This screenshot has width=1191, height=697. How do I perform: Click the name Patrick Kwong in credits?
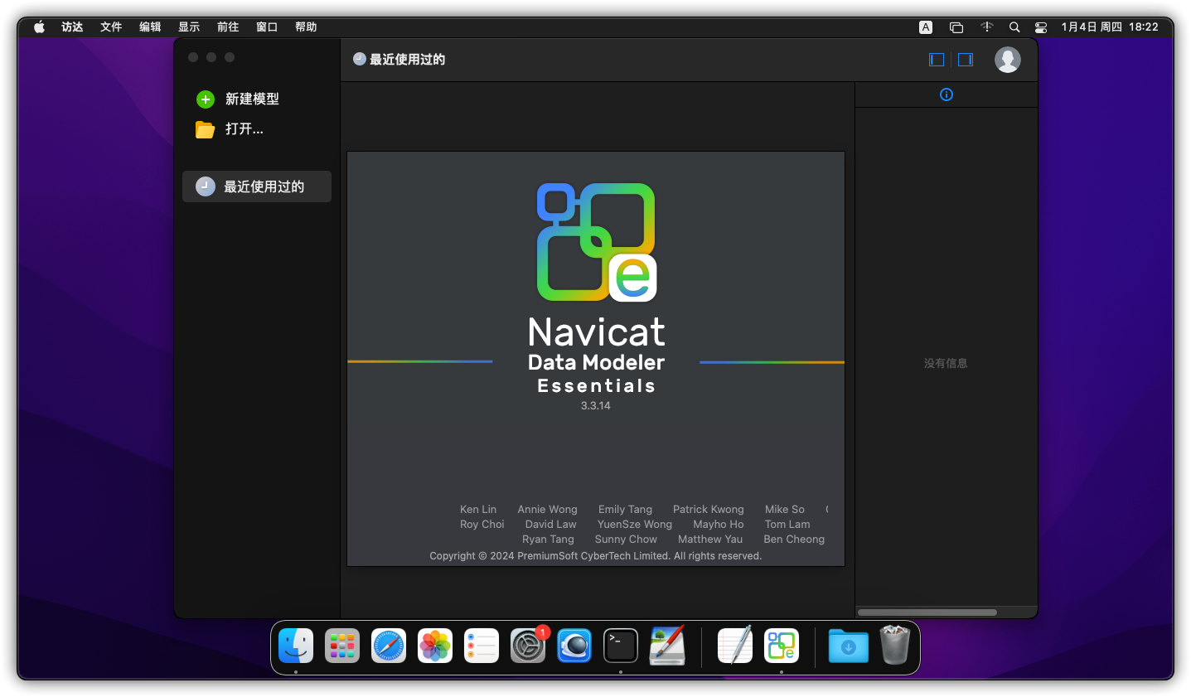click(x=709, y=510)
